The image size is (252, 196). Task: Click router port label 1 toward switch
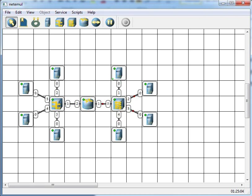coord(99,104)
